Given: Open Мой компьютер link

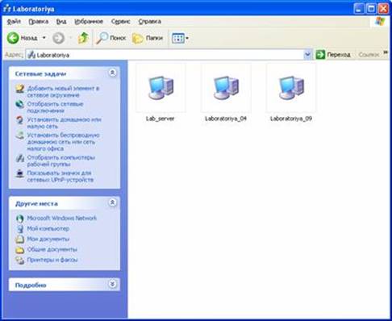Looking at the screenshot, I should [48, 228].
